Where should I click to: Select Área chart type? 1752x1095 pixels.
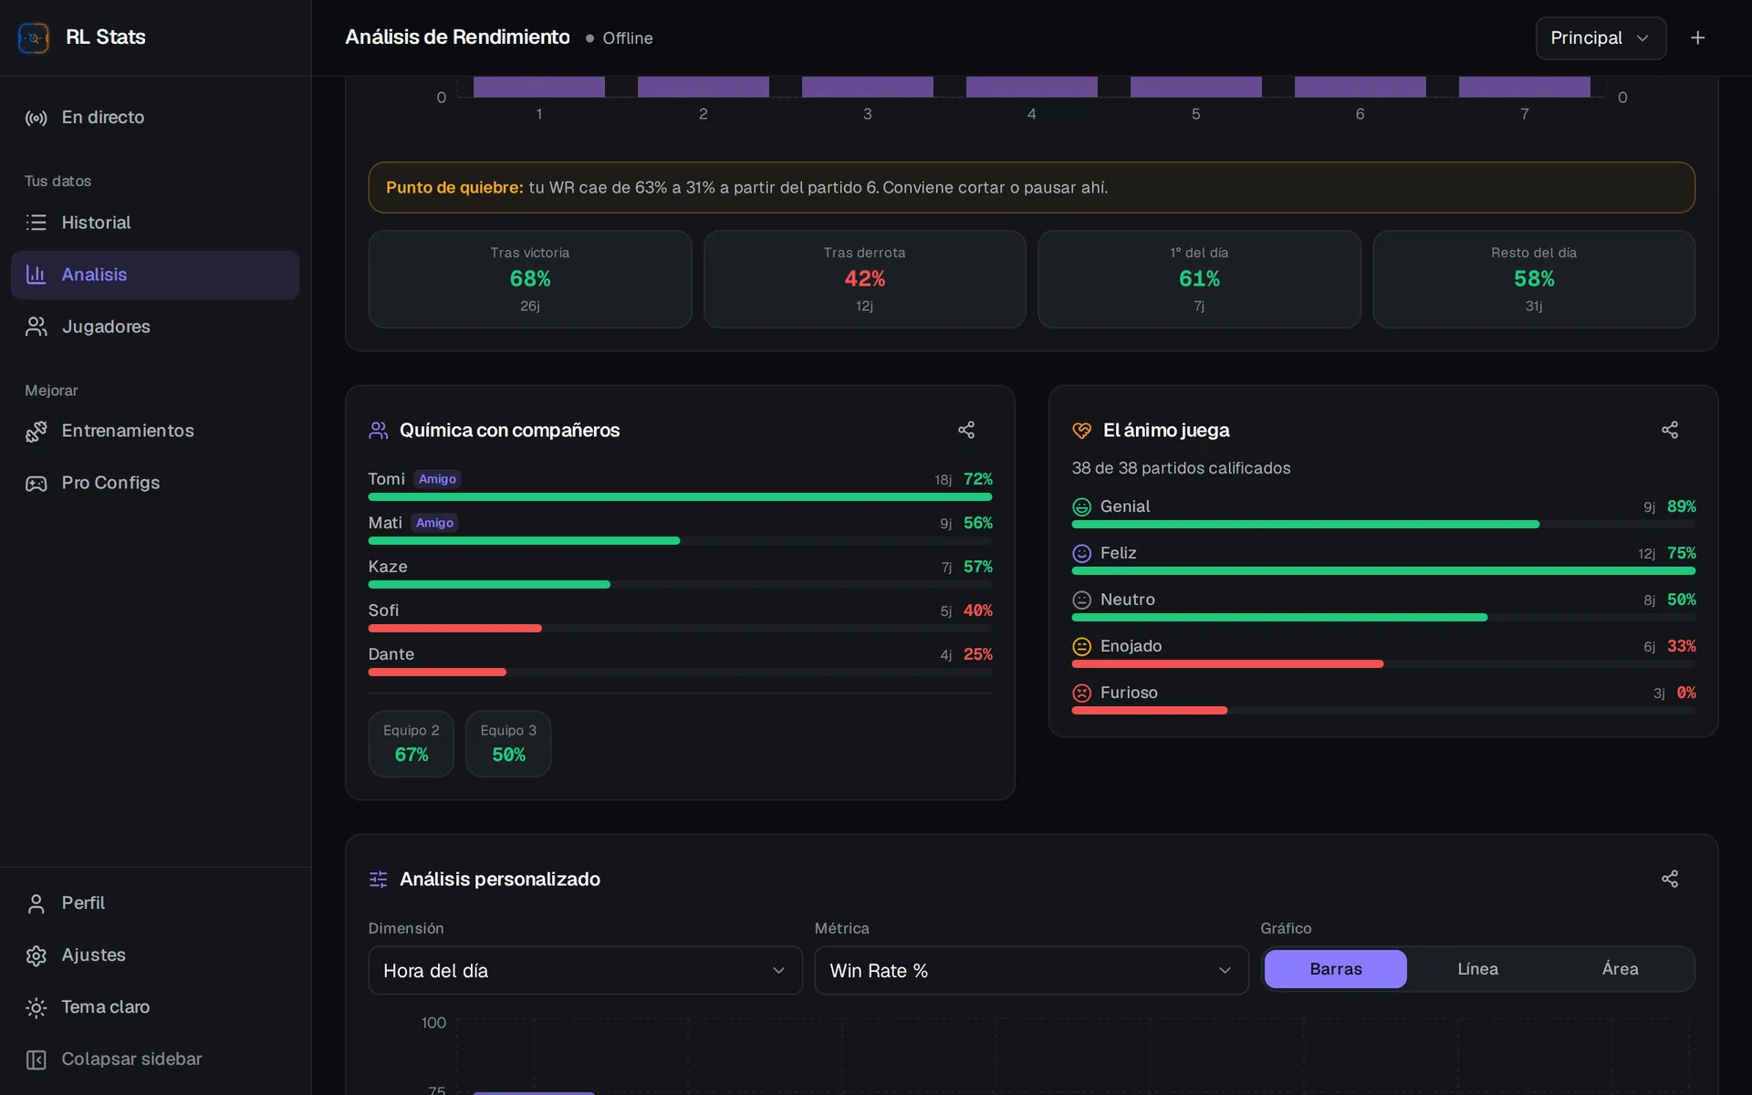point(1620,969)
